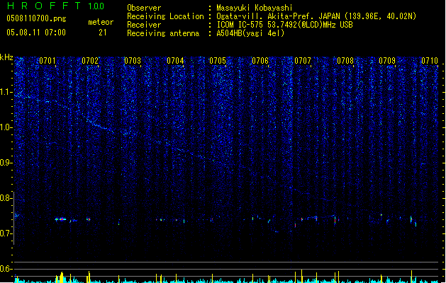The height and width of the screenshot is (283, 446).
Task: Click the date stamp 05.08.11 07:00
Action: click(x=36, y=33)
